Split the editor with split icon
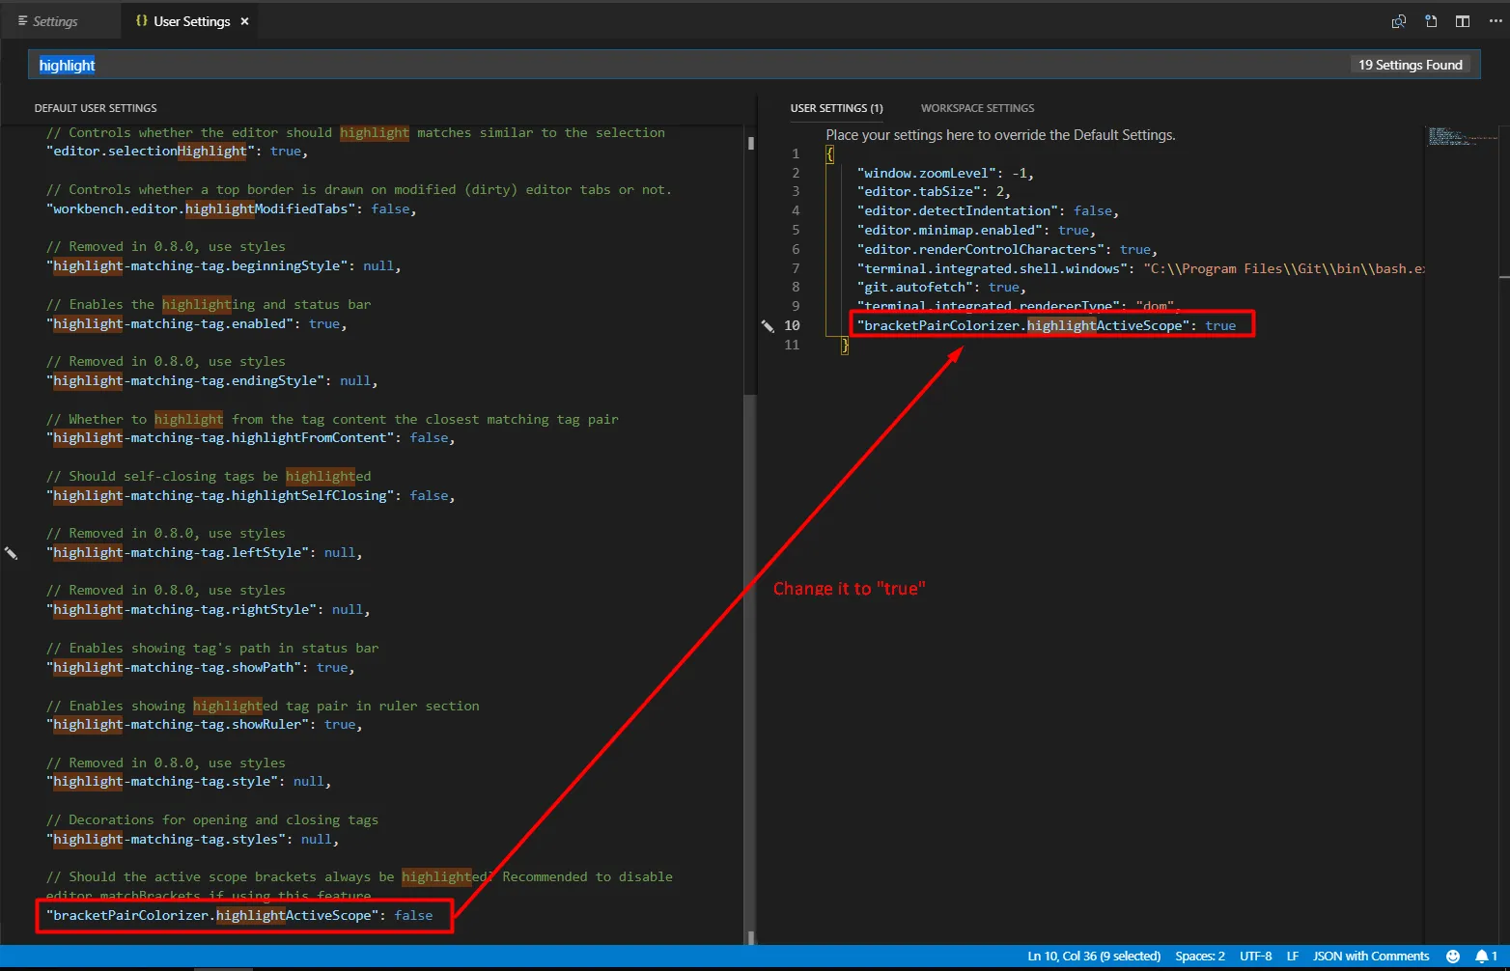Image resolution: width=1510 pixels, height=971 pixels. [1463, 21]
